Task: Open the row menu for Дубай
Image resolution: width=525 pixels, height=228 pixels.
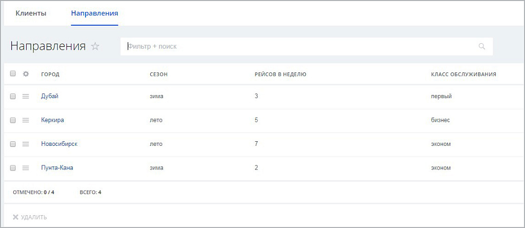Action: 26,96
